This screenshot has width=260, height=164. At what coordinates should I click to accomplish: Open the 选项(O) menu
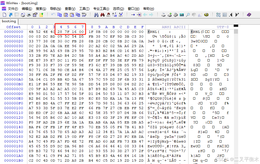point(118,9)
